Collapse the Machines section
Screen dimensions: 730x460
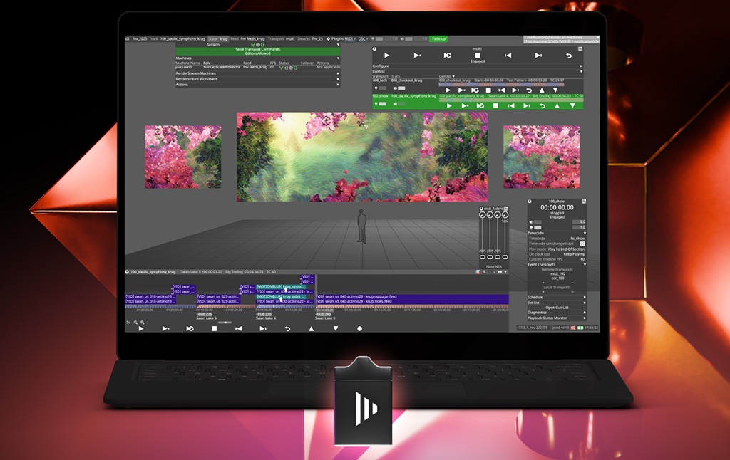click(338, 58)
